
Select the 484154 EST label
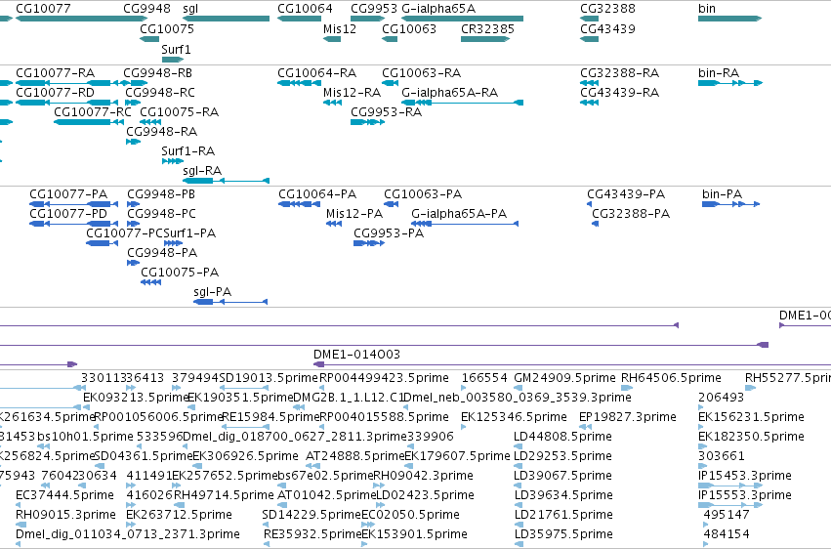click(727, 534)
